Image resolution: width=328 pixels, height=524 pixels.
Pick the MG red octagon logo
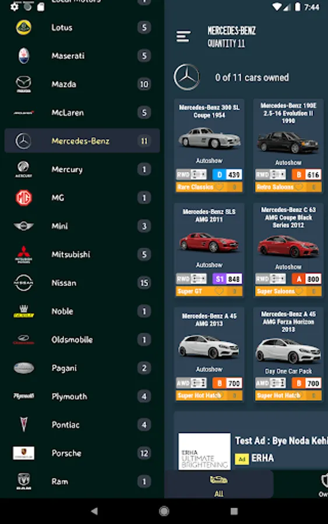23,197
